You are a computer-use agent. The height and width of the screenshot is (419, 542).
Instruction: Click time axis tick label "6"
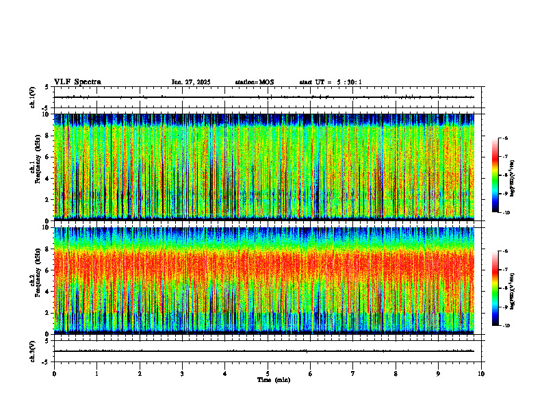point(311,374)
